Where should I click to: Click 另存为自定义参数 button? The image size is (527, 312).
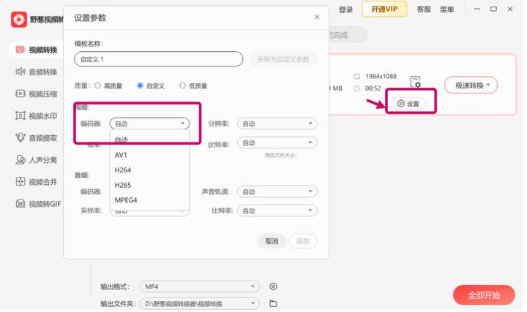(x=283, y=59)
